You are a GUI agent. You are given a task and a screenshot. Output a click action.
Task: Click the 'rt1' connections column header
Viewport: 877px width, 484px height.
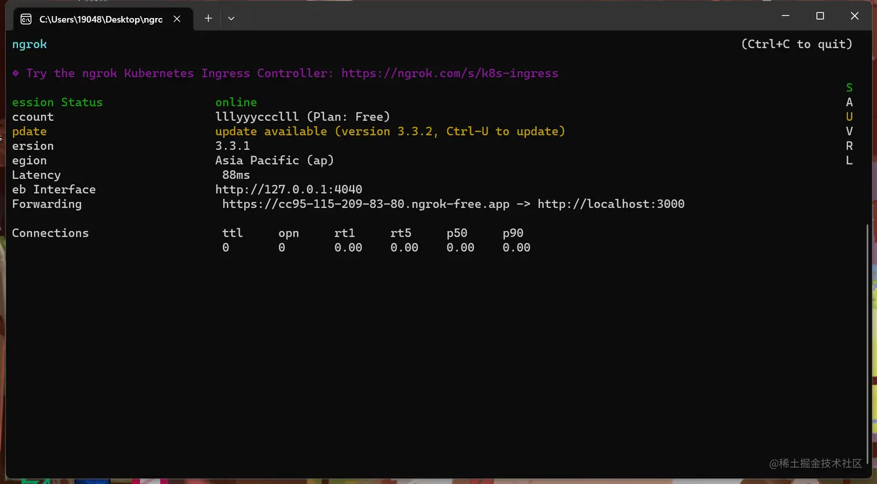(345, 233)
